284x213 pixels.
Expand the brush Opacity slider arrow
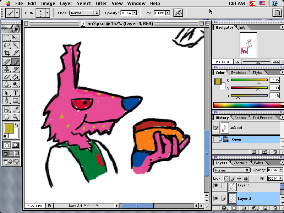point(135,13)
